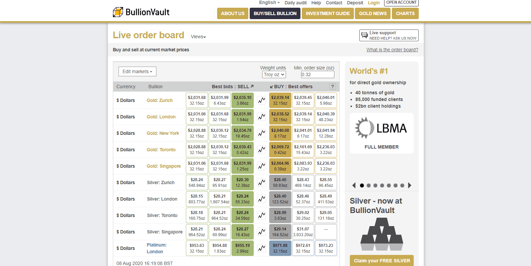Open chart icon for Gold: London row
Screen dimensions: 531x266
261,117
